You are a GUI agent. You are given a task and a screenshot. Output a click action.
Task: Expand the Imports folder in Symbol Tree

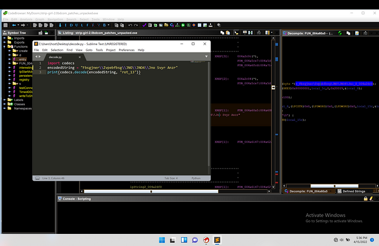tap(5, 38)
